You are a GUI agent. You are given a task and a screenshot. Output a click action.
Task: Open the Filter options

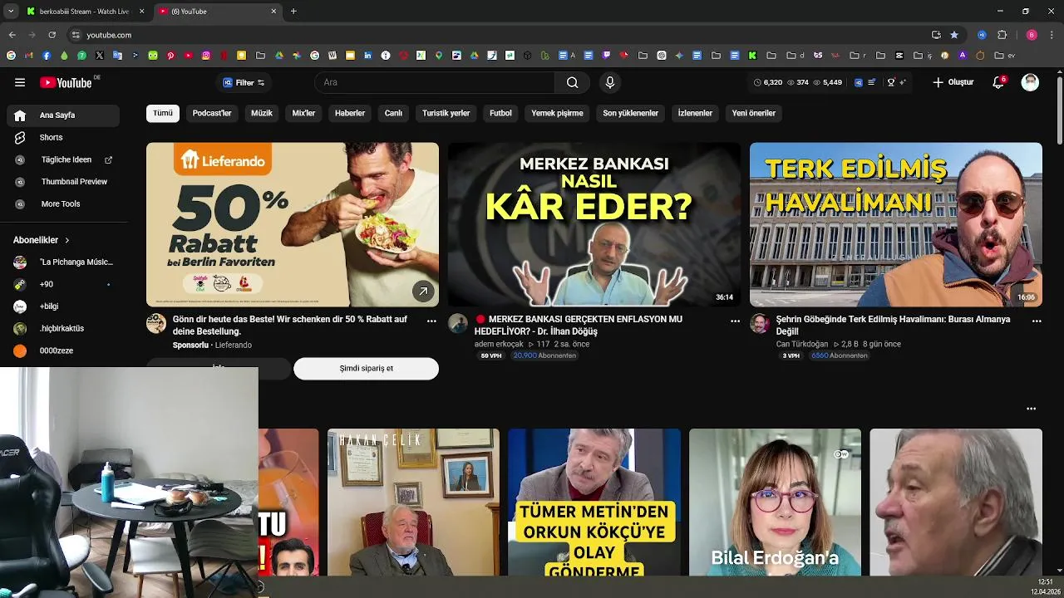tap(243, 82)
